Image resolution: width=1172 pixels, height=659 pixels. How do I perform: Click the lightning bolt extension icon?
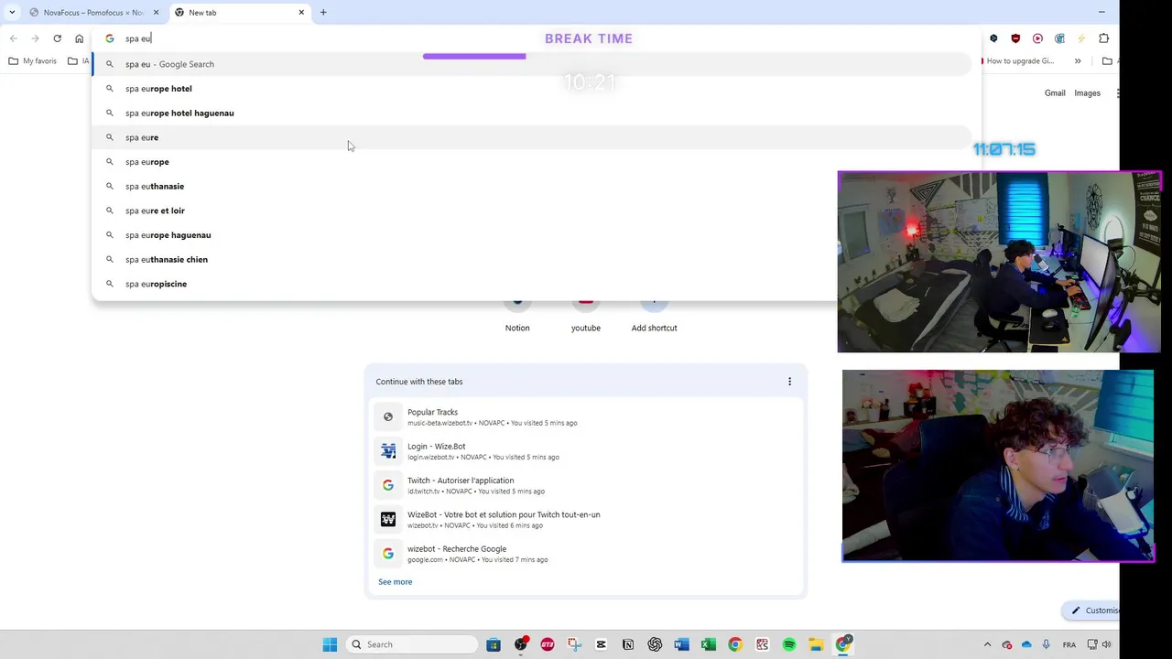click(1081, 38)
